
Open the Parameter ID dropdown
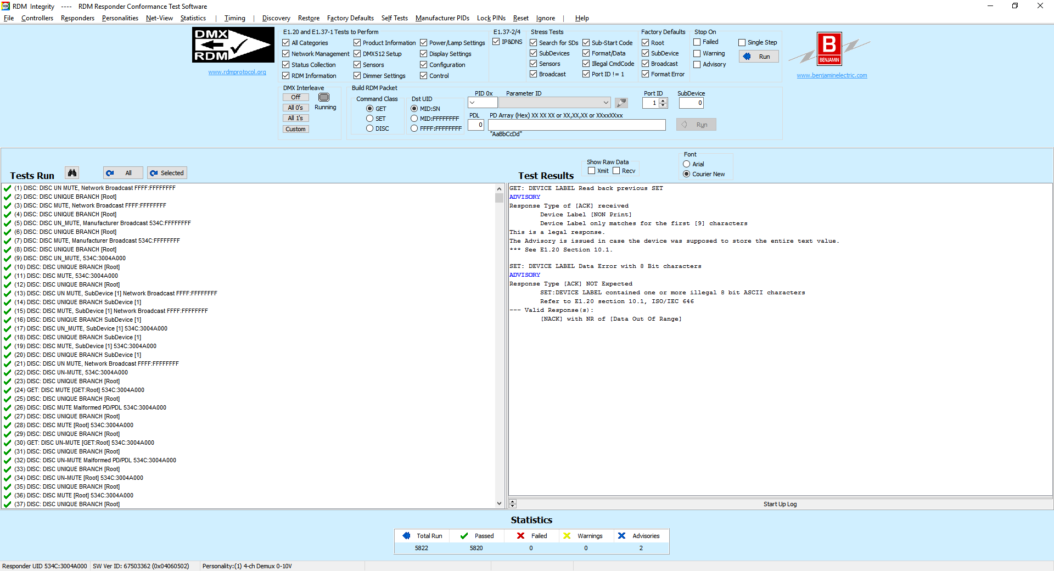pos(606,103)
